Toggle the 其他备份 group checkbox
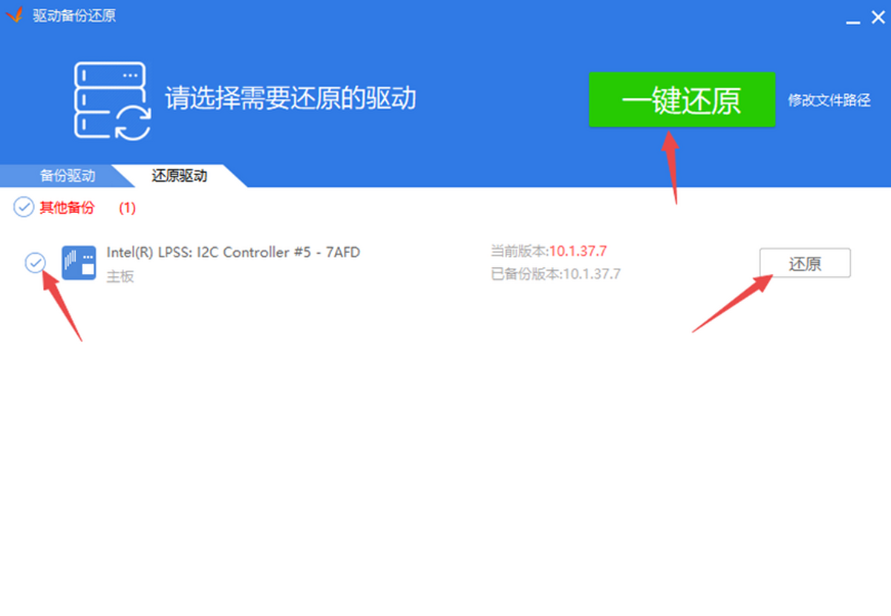 [24, 207]
